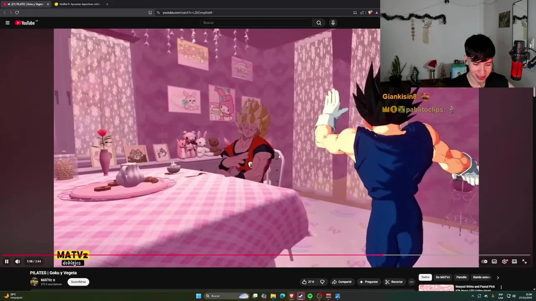This screenshot has width=536, height=301.
Task: Clip the video with Recortar
Action: (x=394, y=282)
